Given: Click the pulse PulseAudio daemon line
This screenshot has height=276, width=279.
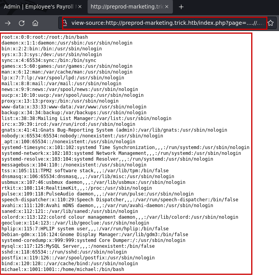Looking at the screenshot, I should click(x=98, y=194).
